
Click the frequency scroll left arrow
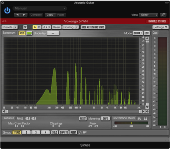coord(4,112)
